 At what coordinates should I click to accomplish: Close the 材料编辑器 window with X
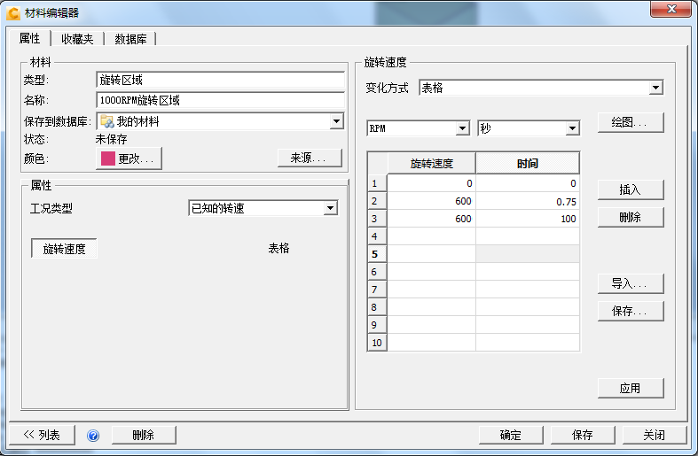pos(671,9)
